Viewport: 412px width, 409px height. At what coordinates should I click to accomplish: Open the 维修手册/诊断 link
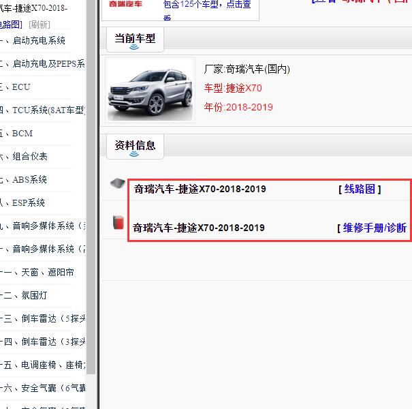point(375,228)
